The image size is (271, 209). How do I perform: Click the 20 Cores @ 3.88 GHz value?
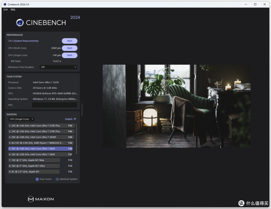tap(45, 88)
